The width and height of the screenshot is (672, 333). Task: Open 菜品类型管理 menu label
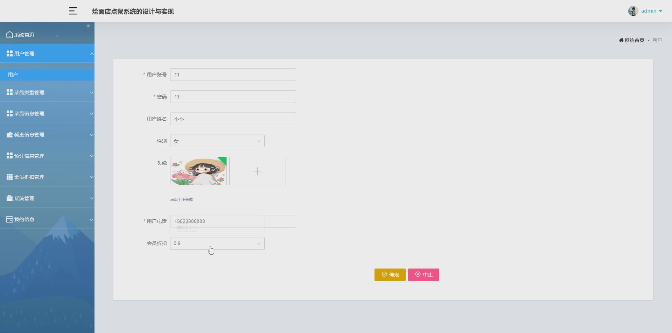pyautogui.click(x=29, y=92)
